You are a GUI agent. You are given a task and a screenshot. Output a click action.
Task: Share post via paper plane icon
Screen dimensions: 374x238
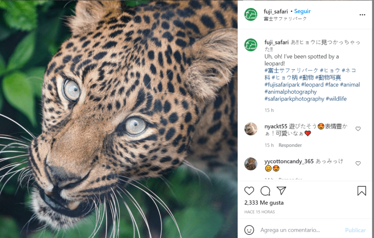[x=281, y=190]
